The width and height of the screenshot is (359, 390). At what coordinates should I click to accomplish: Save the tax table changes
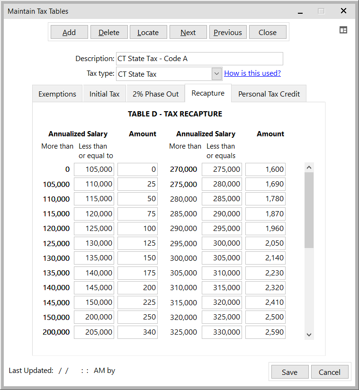289,372
